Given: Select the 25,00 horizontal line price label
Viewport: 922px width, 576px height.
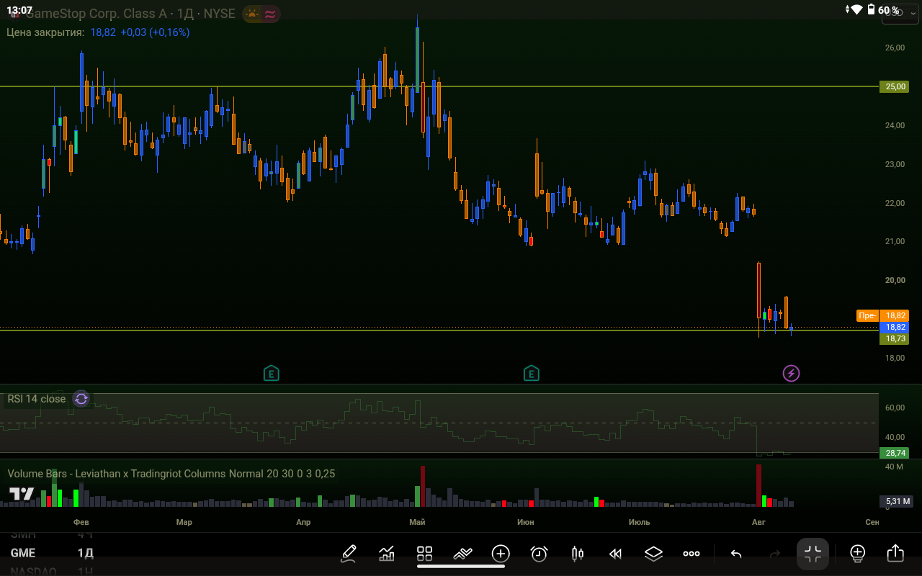Looking at the screenshot, I should [x=894, y=86].
